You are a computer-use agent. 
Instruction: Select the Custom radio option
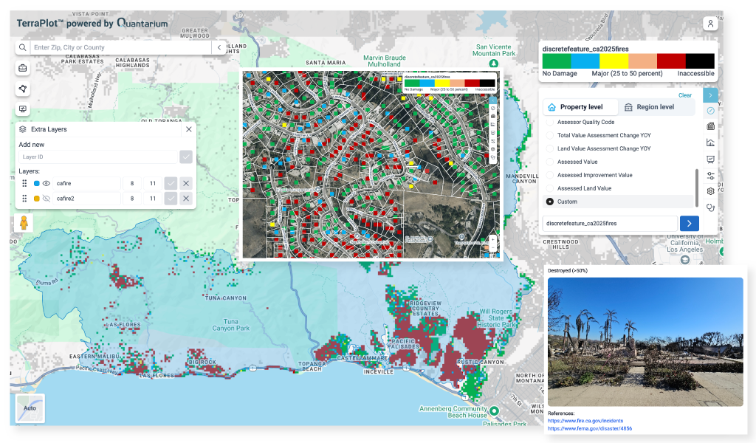pos(549,202)
